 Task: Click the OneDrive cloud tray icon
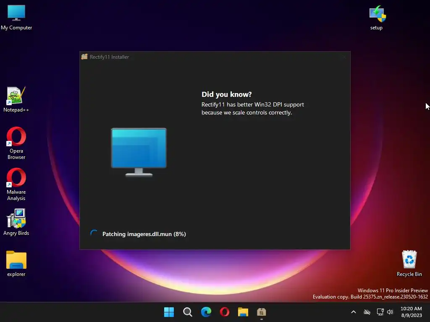click(x=367, y=312)
